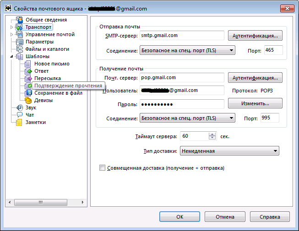Select Пересылка in the templates tree

[x=48, y=78]
